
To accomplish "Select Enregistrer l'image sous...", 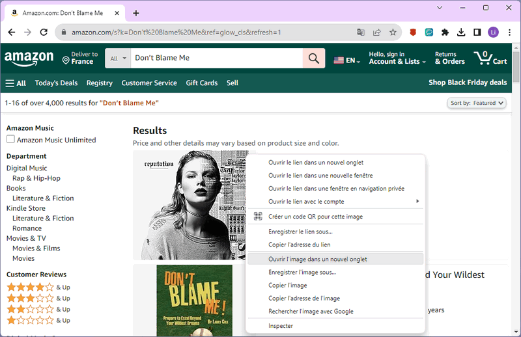I will [x=335, y=272].
